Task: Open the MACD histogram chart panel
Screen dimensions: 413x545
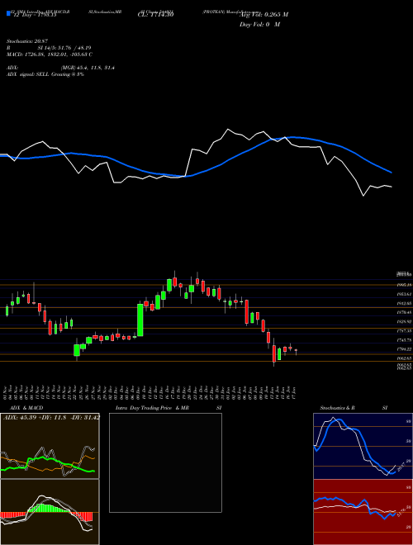Action: (x=50, y=512)
